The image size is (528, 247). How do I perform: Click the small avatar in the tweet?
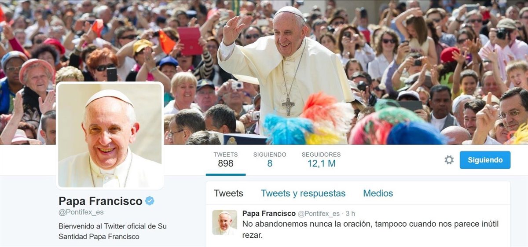[x=225, y=222]
